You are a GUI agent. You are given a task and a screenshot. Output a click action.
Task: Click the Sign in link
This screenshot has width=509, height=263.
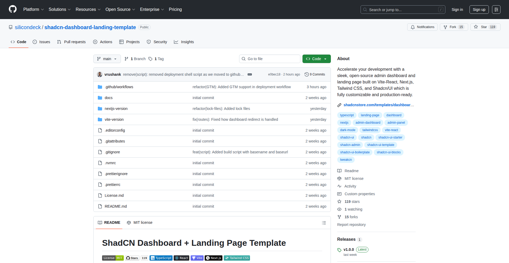[x=457, y=10]
